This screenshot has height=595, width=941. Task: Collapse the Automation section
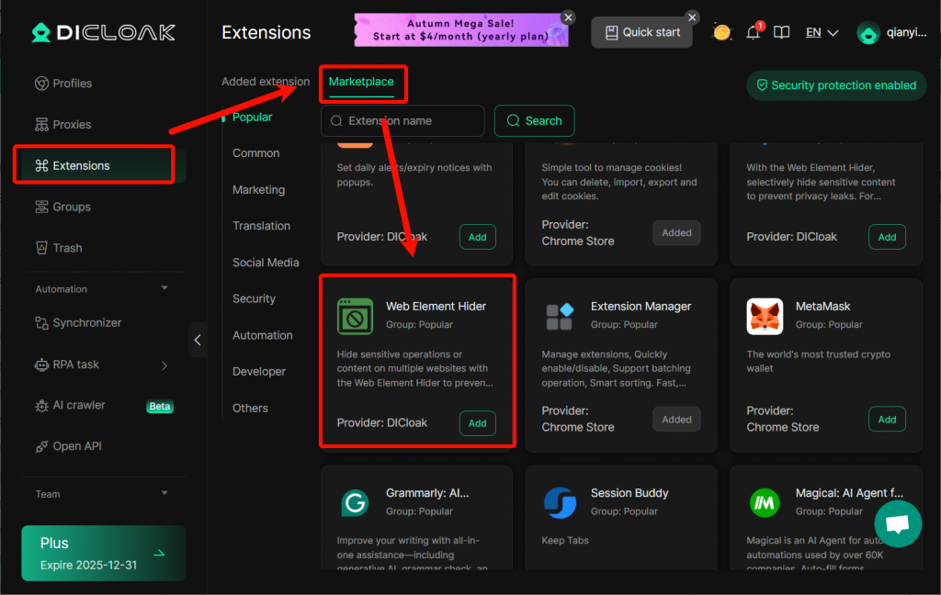(x=164, y=288)
